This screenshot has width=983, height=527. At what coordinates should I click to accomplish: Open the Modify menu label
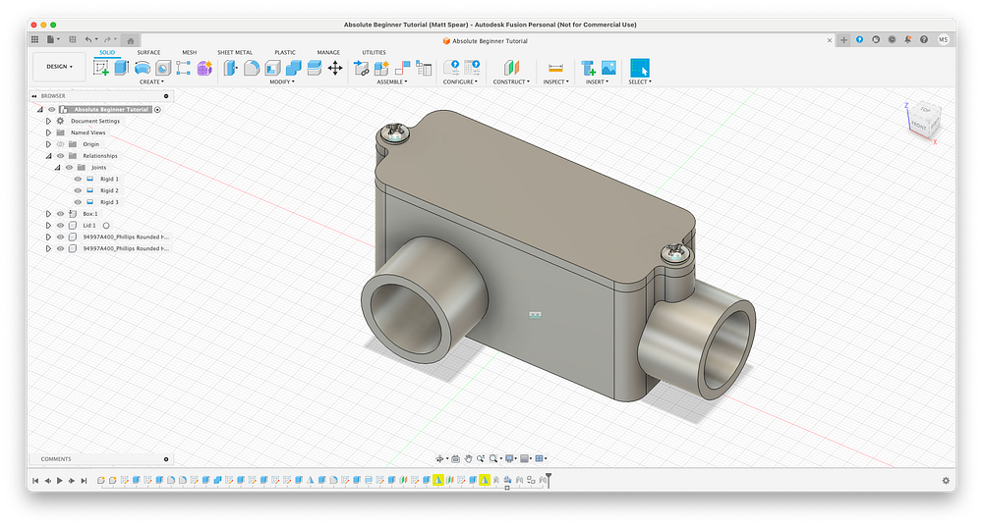[282, 82]
